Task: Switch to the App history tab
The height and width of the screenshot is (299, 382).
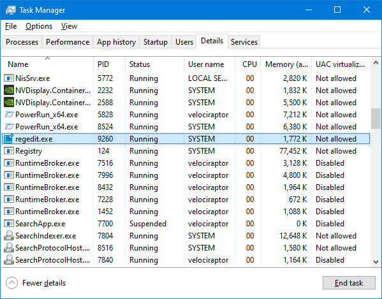Action: click(x=116, y=42)
